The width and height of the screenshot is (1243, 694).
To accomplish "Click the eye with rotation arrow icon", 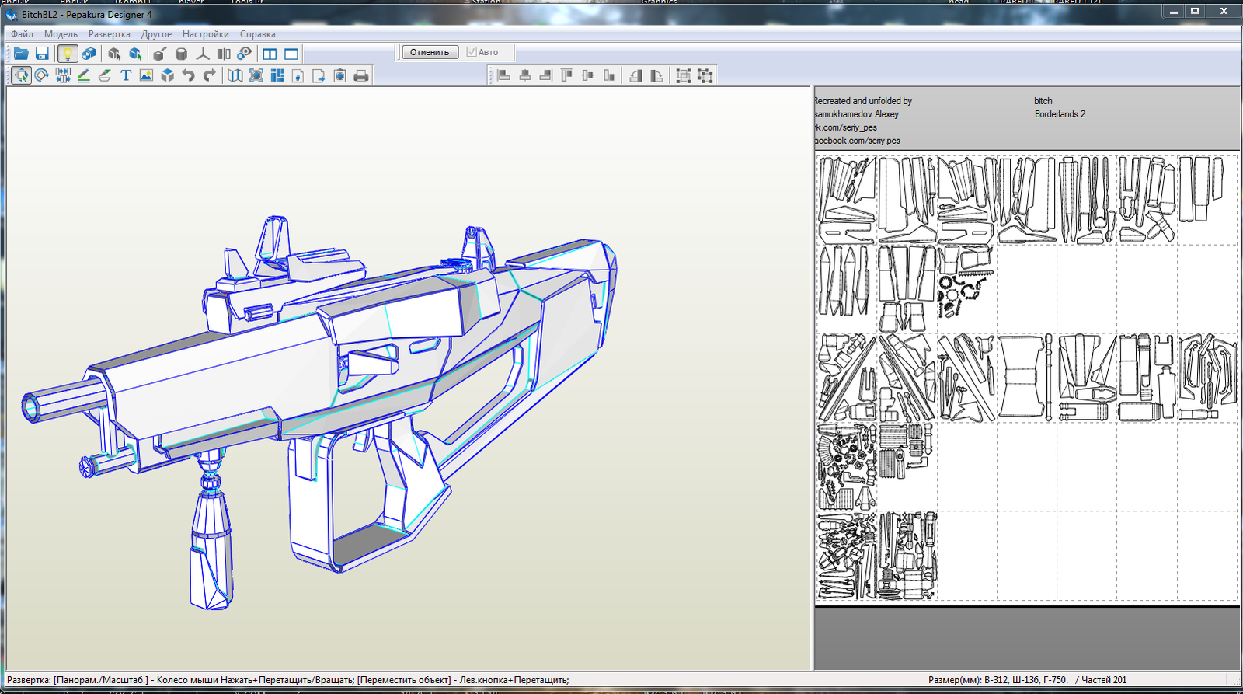I will [245, 54].
